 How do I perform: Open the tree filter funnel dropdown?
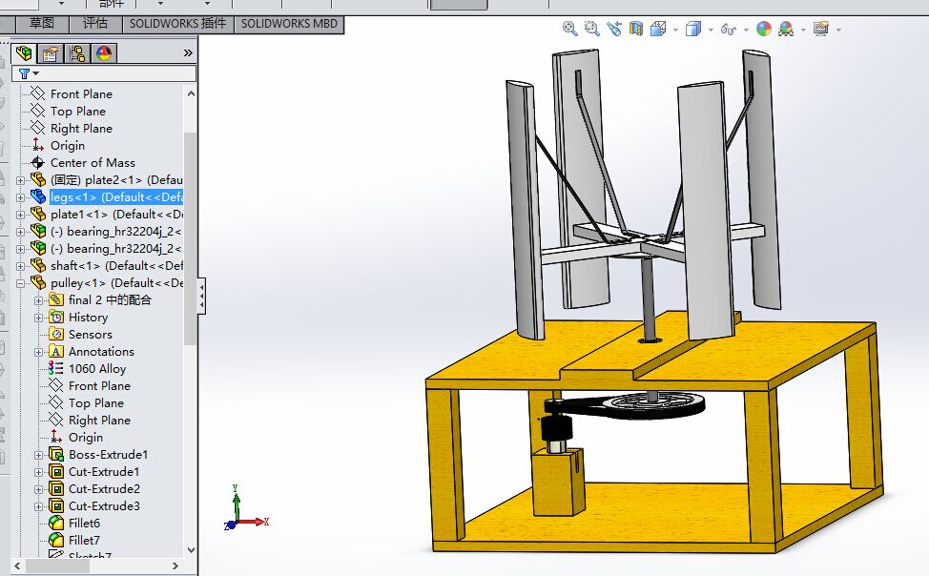(x=28, y=73)
